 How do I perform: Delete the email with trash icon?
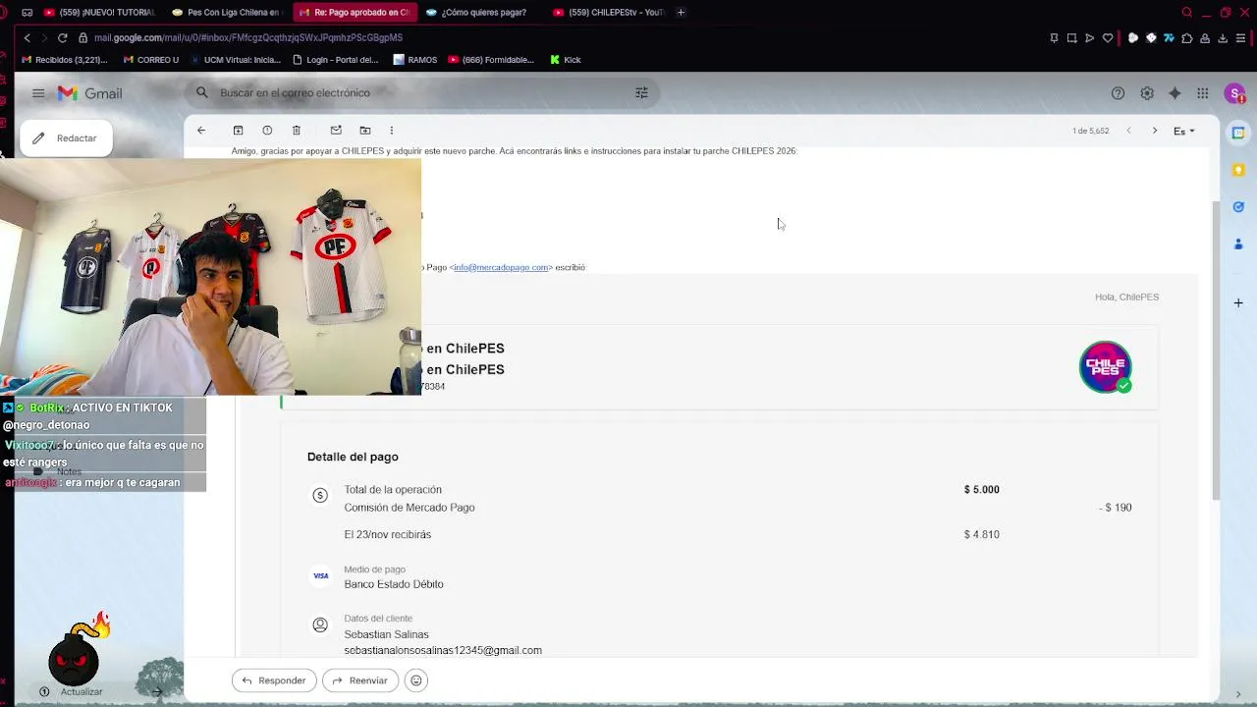pos(297,130)
